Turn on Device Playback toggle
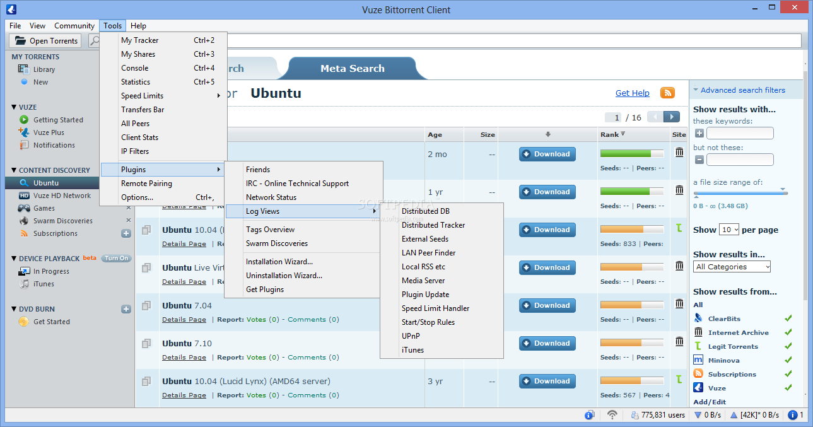 coord(116,258)
